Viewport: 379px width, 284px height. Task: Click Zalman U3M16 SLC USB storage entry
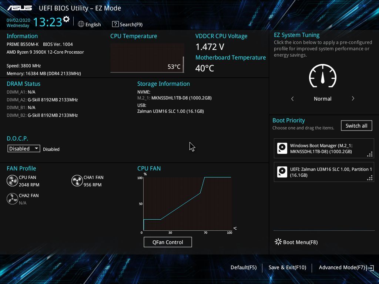tap(171, 111)
